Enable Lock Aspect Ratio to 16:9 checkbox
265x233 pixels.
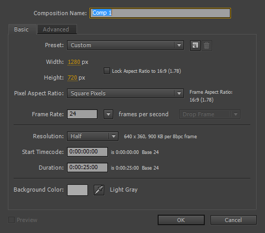107,71
